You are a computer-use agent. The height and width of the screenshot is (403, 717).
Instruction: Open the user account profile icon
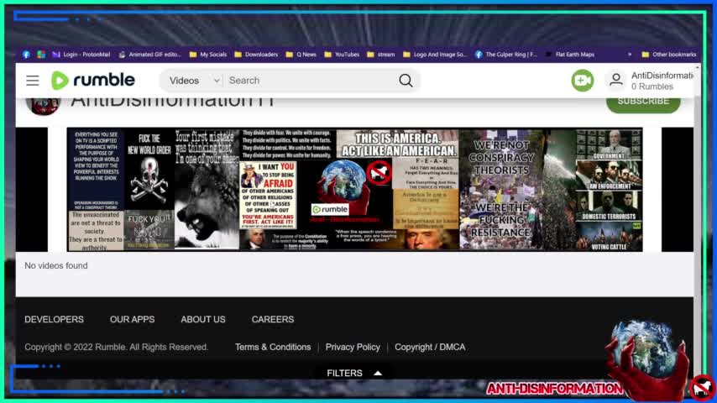click(616, 80)
